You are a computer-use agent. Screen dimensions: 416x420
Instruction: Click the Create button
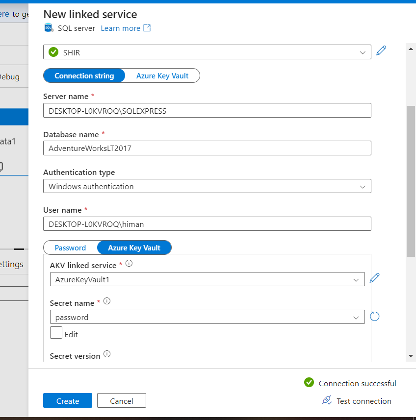[68, 401]
